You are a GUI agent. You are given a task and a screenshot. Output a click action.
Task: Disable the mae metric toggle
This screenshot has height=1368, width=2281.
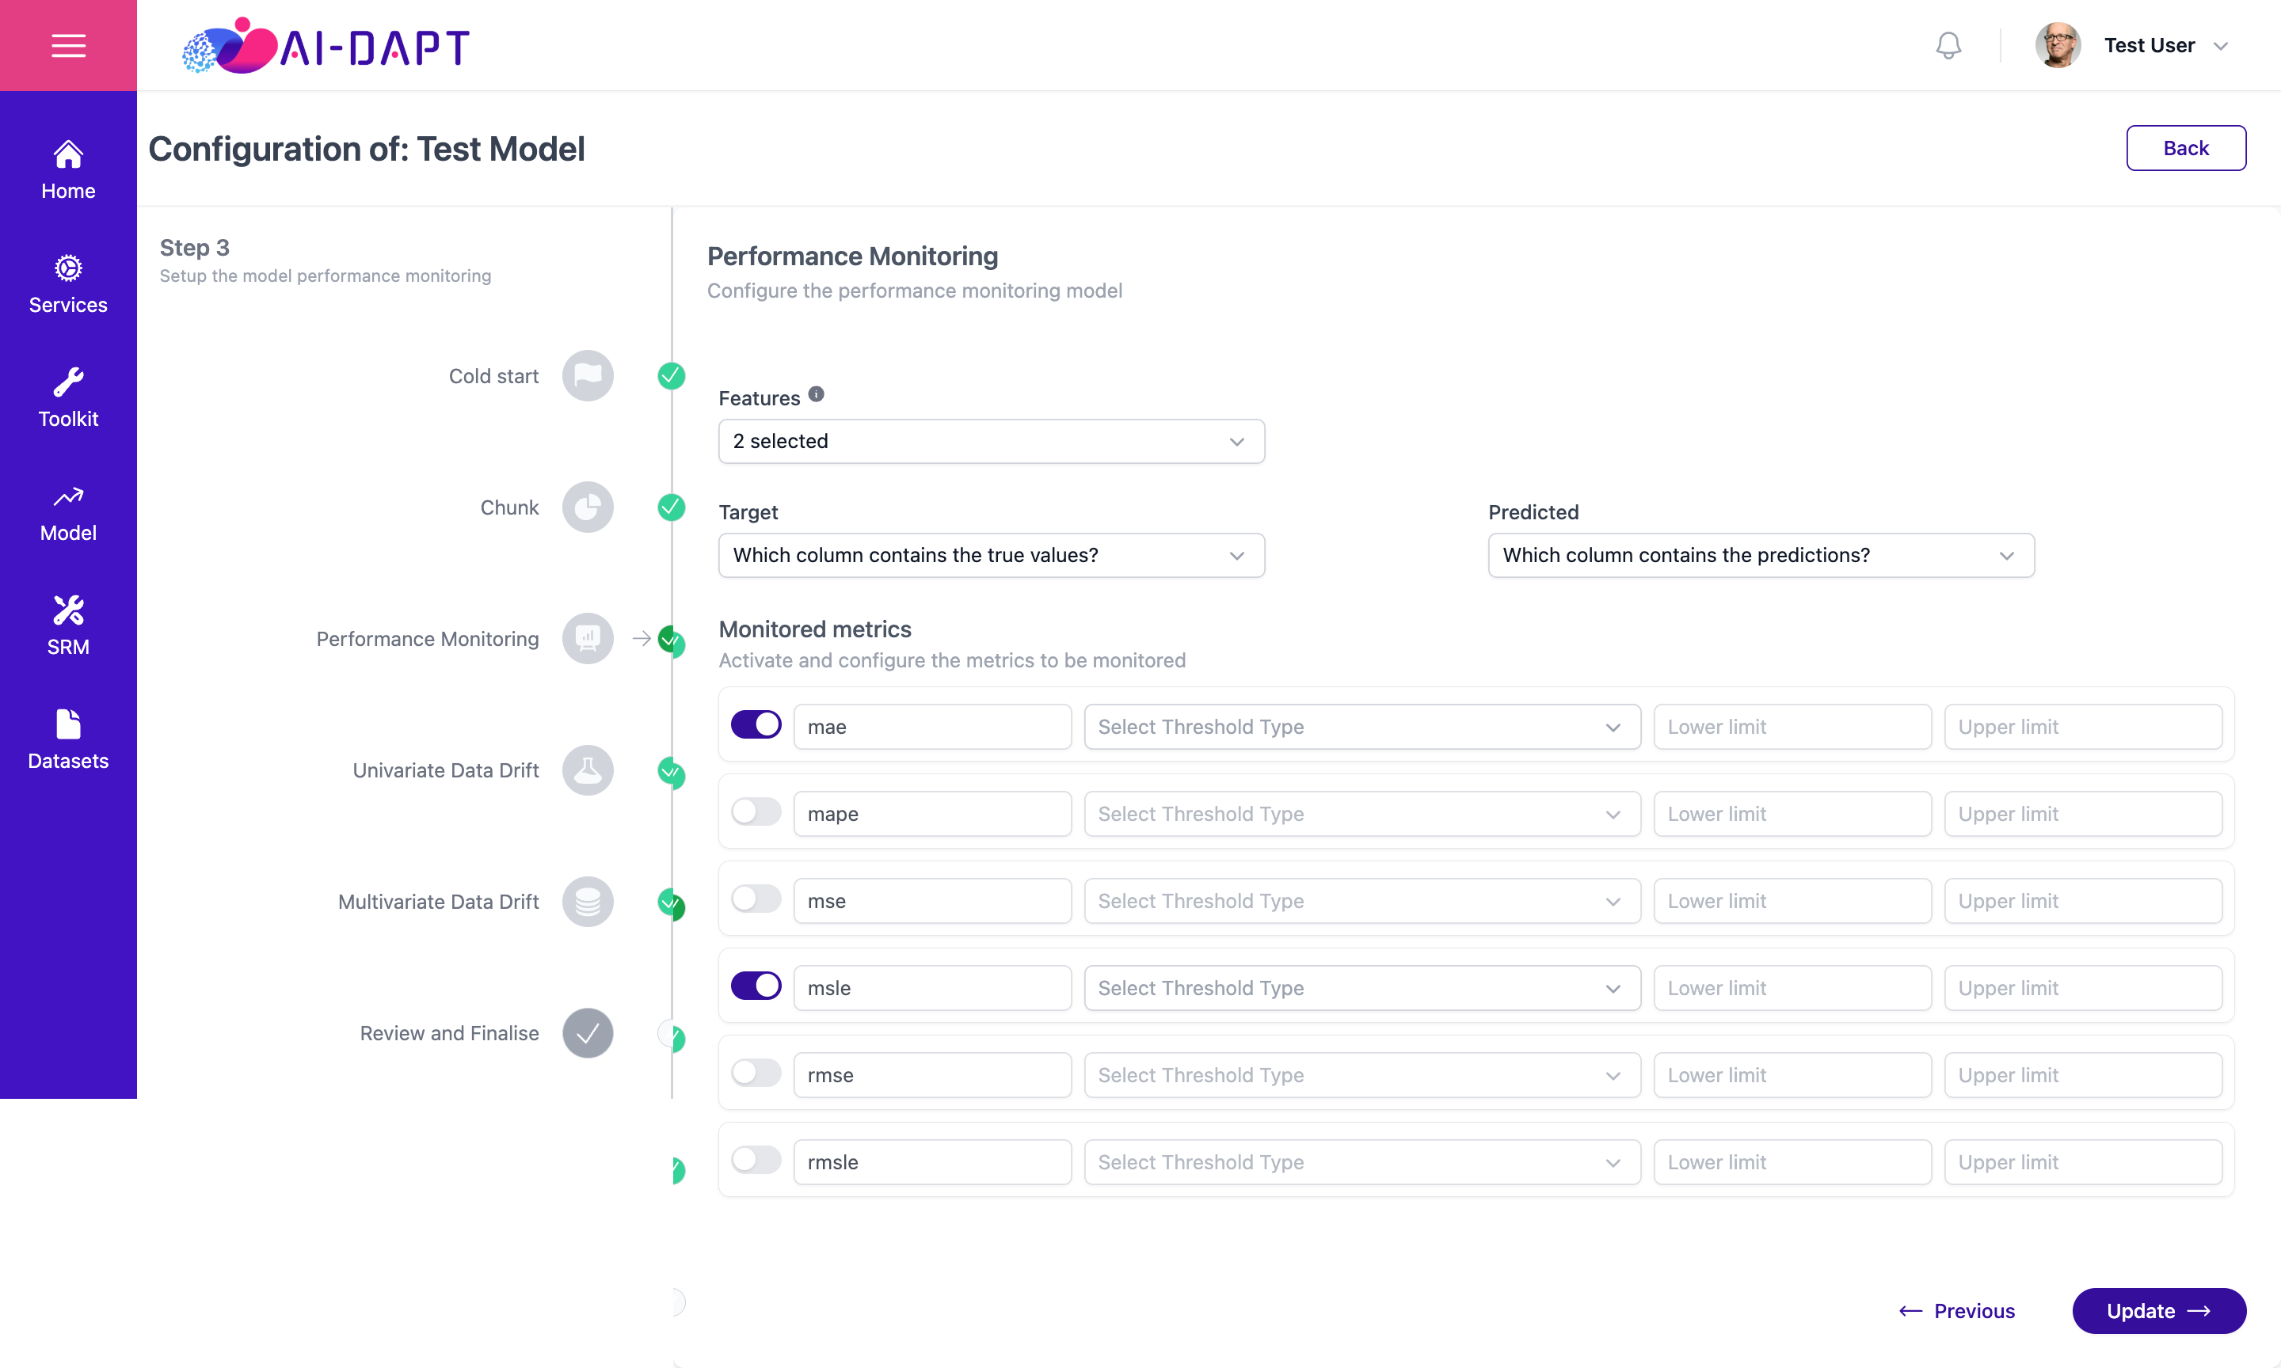[x=756, y=725]
